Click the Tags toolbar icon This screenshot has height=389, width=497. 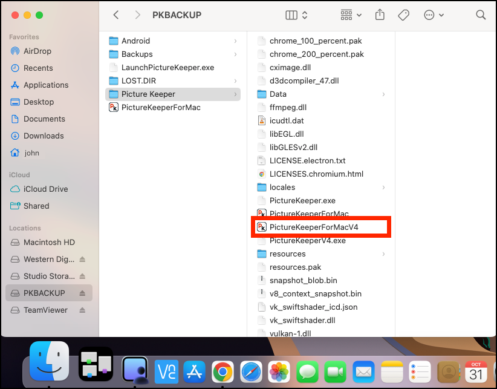(x=403, y=15)
